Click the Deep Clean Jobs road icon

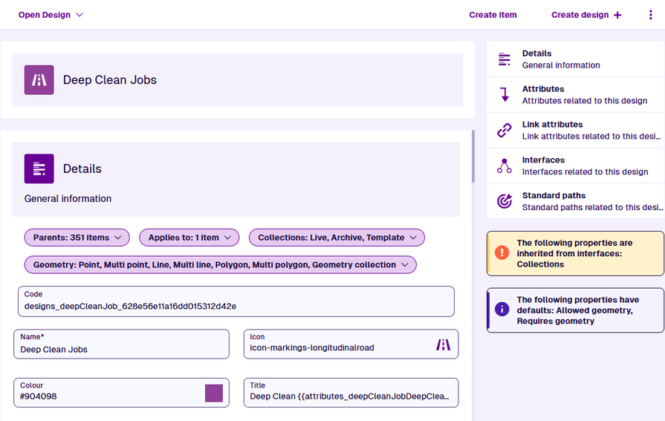[x=39, y=80]
